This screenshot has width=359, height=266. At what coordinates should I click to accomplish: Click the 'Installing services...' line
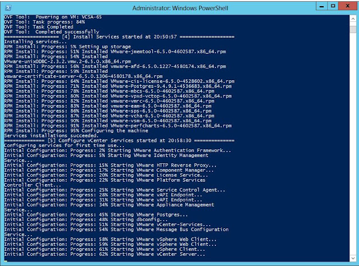[35, 42]
